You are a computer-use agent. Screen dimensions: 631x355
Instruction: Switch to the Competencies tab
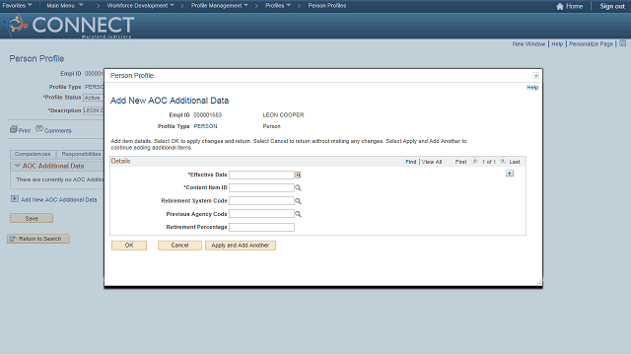pyautogui.click(x=33, y=154)
